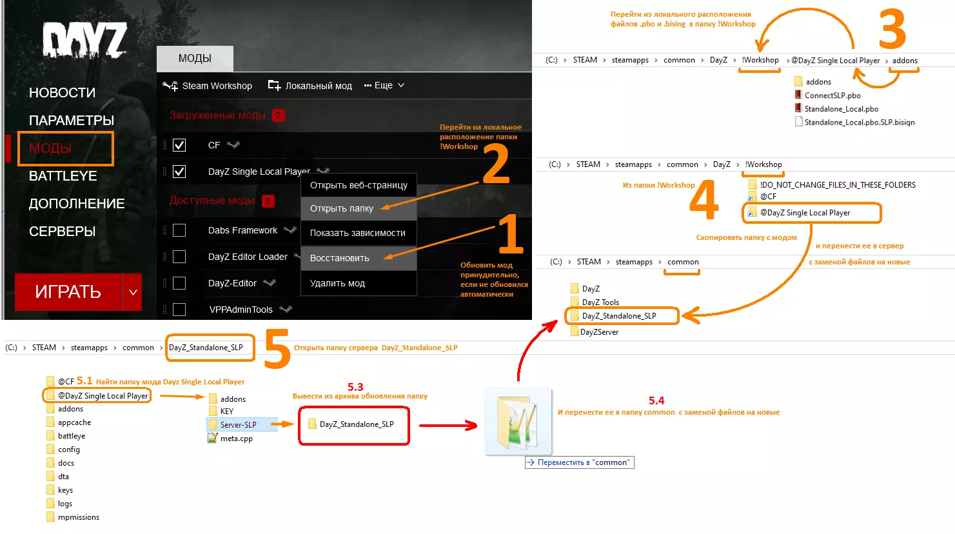Select DayZ_Standalone_SLP folder extracted from Server-SLP
Image resolution: width=955 pixels, height=534 pixels.
click(x=351, y=424)
